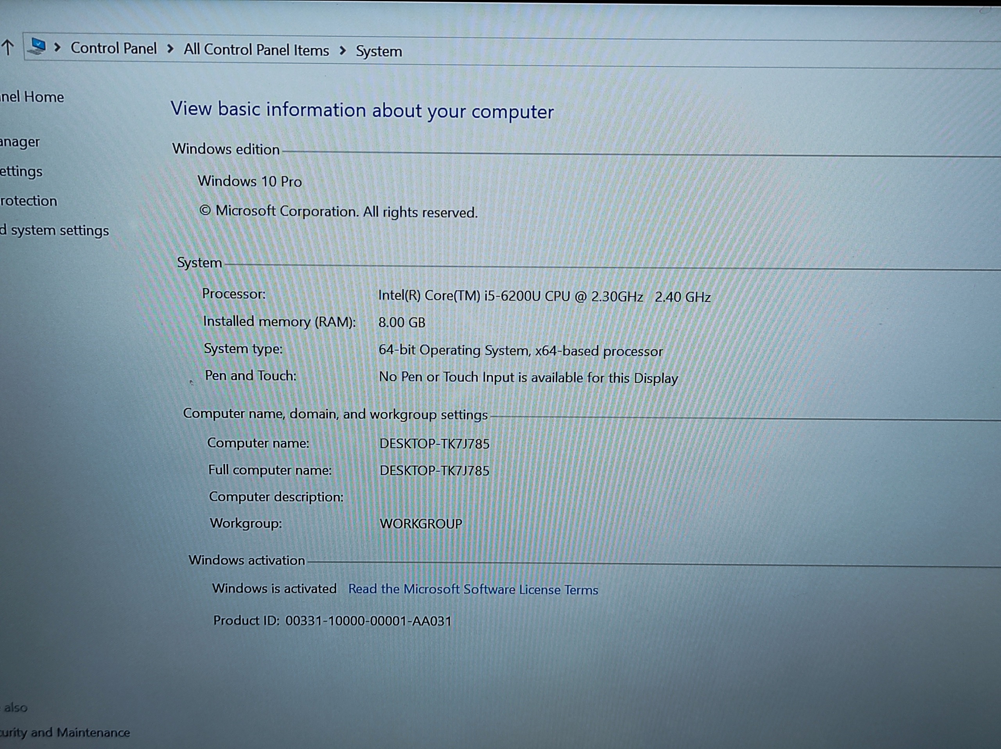Click the WORKGROUP value
Viewport: 1001px width, 749px height.
(421, 524)
